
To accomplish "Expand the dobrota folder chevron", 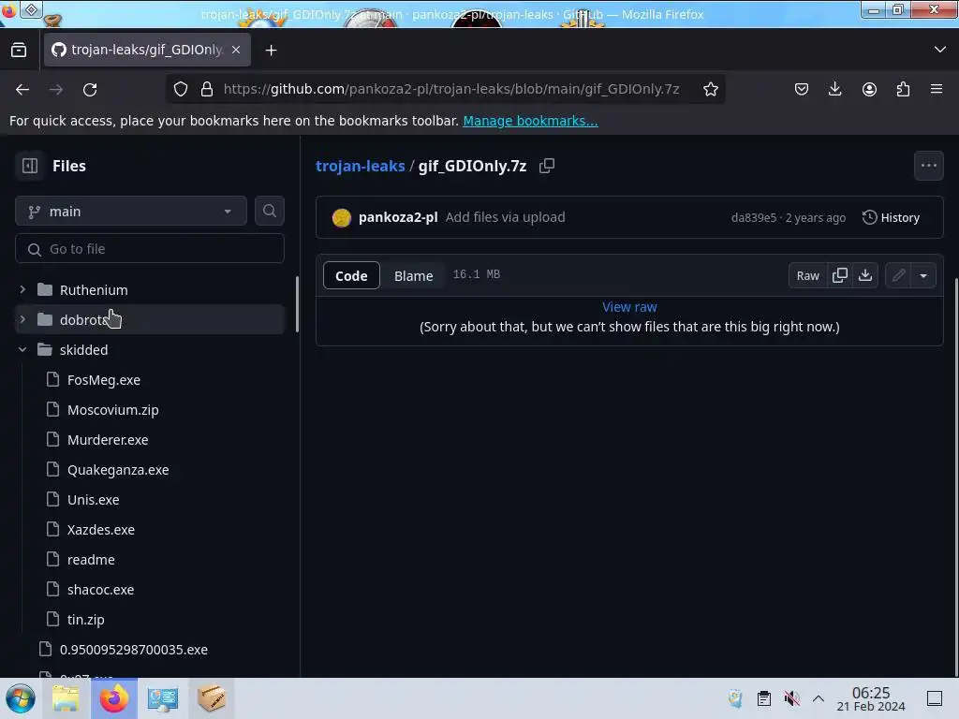I will coord(22,319).
